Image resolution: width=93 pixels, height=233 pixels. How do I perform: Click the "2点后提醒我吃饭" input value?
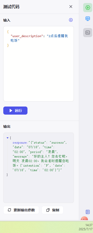[x=39, y=38]
